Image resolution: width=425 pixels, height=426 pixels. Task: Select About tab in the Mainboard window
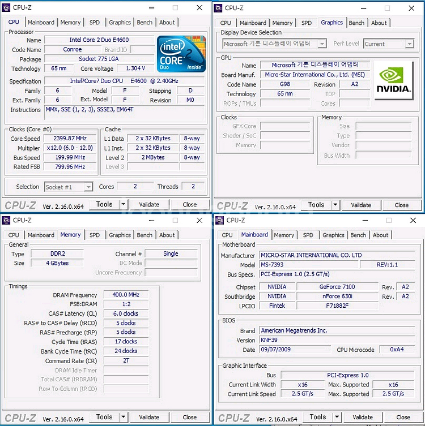[380, 235]
